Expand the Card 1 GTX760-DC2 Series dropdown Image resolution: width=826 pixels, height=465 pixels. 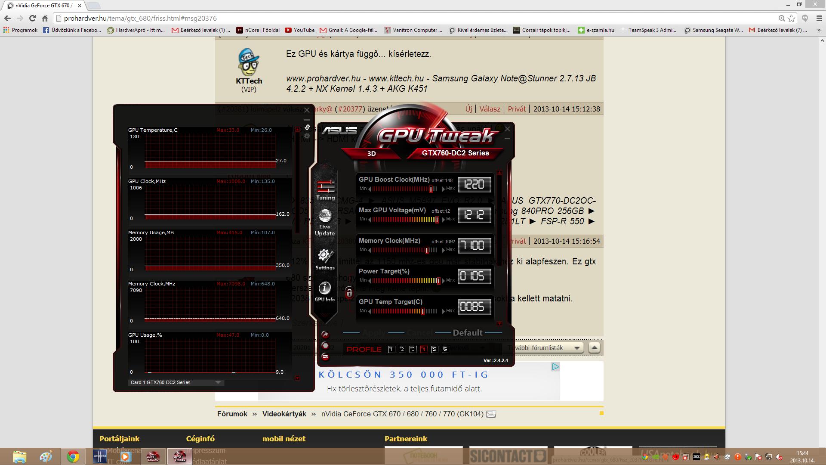pyautogui.click(x=218, y=382)
